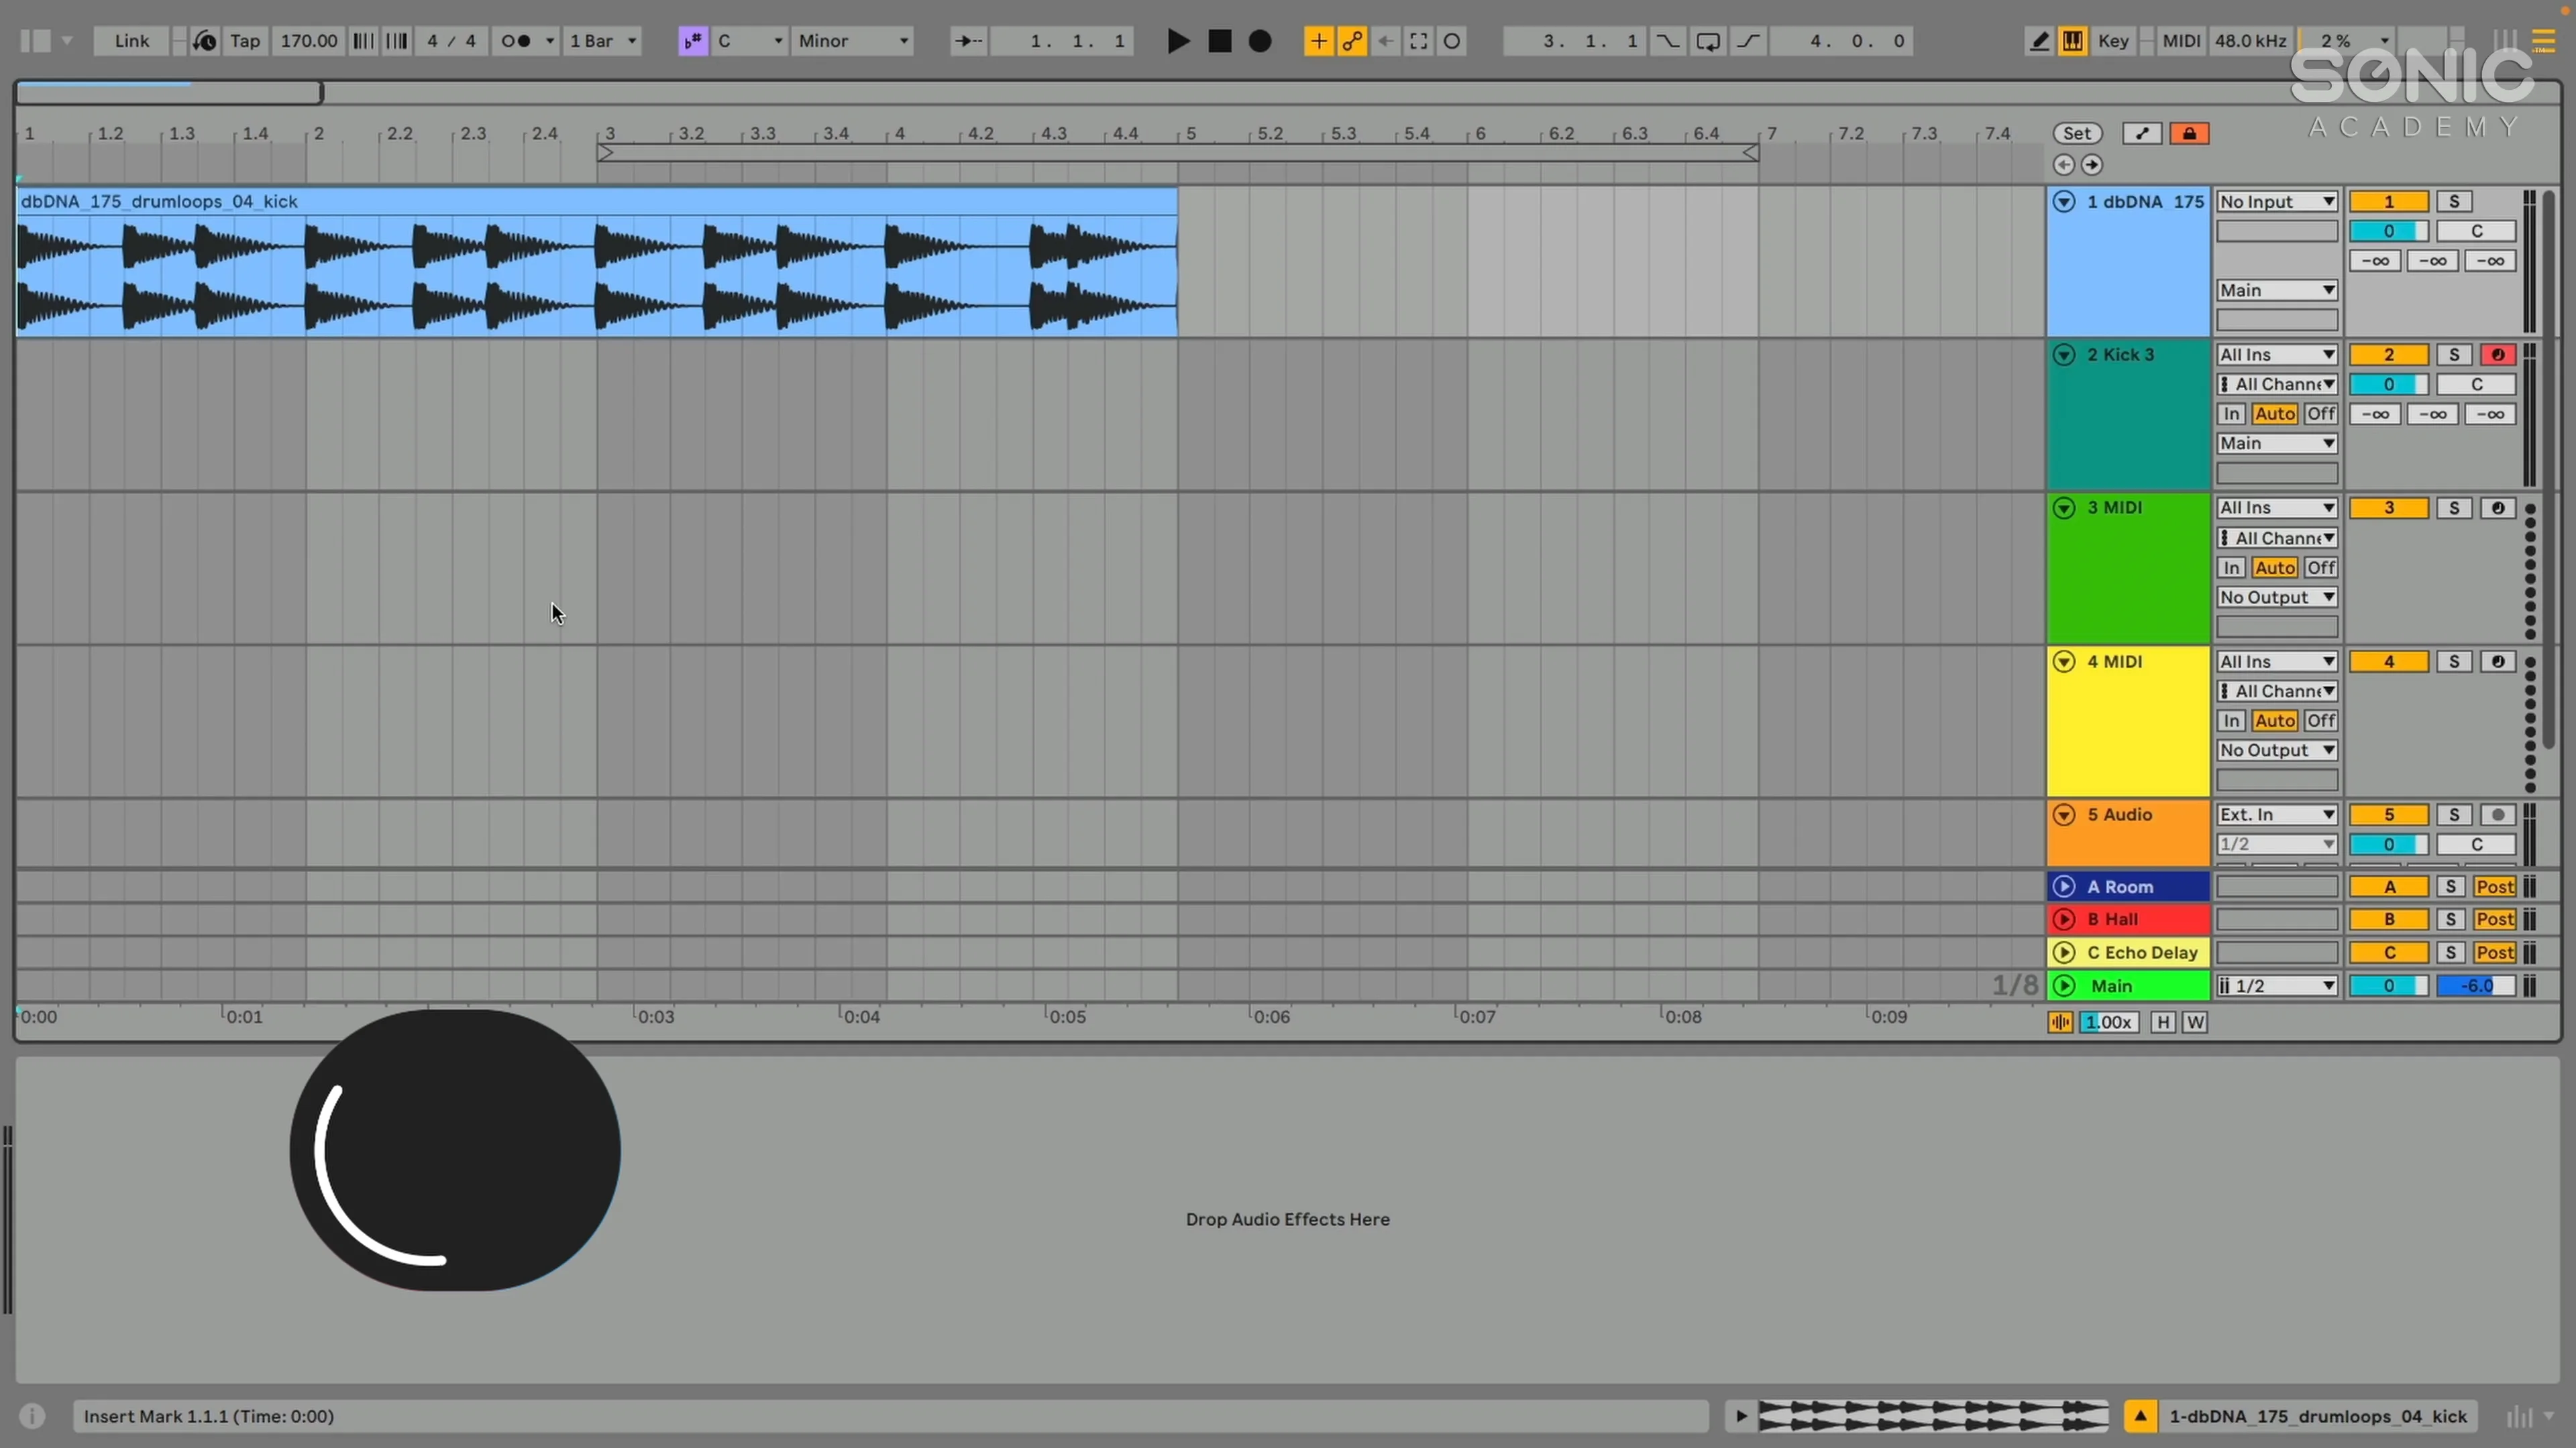Screen dimensions: 2576x1448
Task: Solo track 1 dbDNA
Action: point(2453,202)
